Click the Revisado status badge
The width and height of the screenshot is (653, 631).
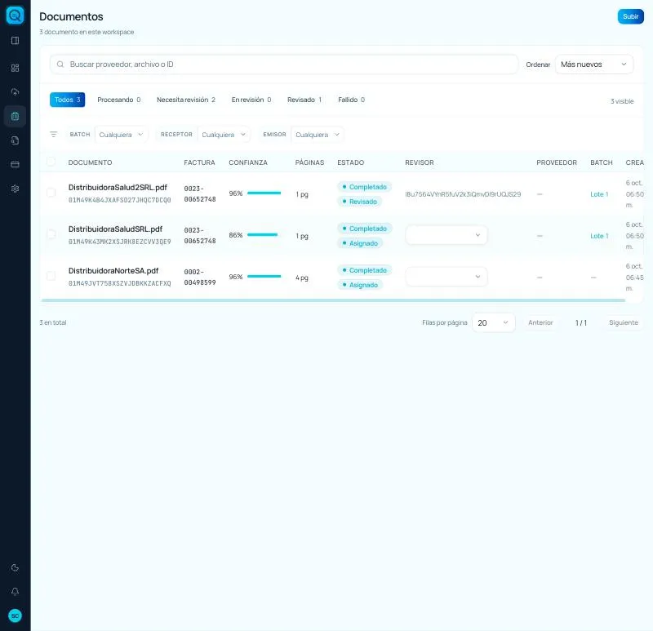[x=360, y=202]
